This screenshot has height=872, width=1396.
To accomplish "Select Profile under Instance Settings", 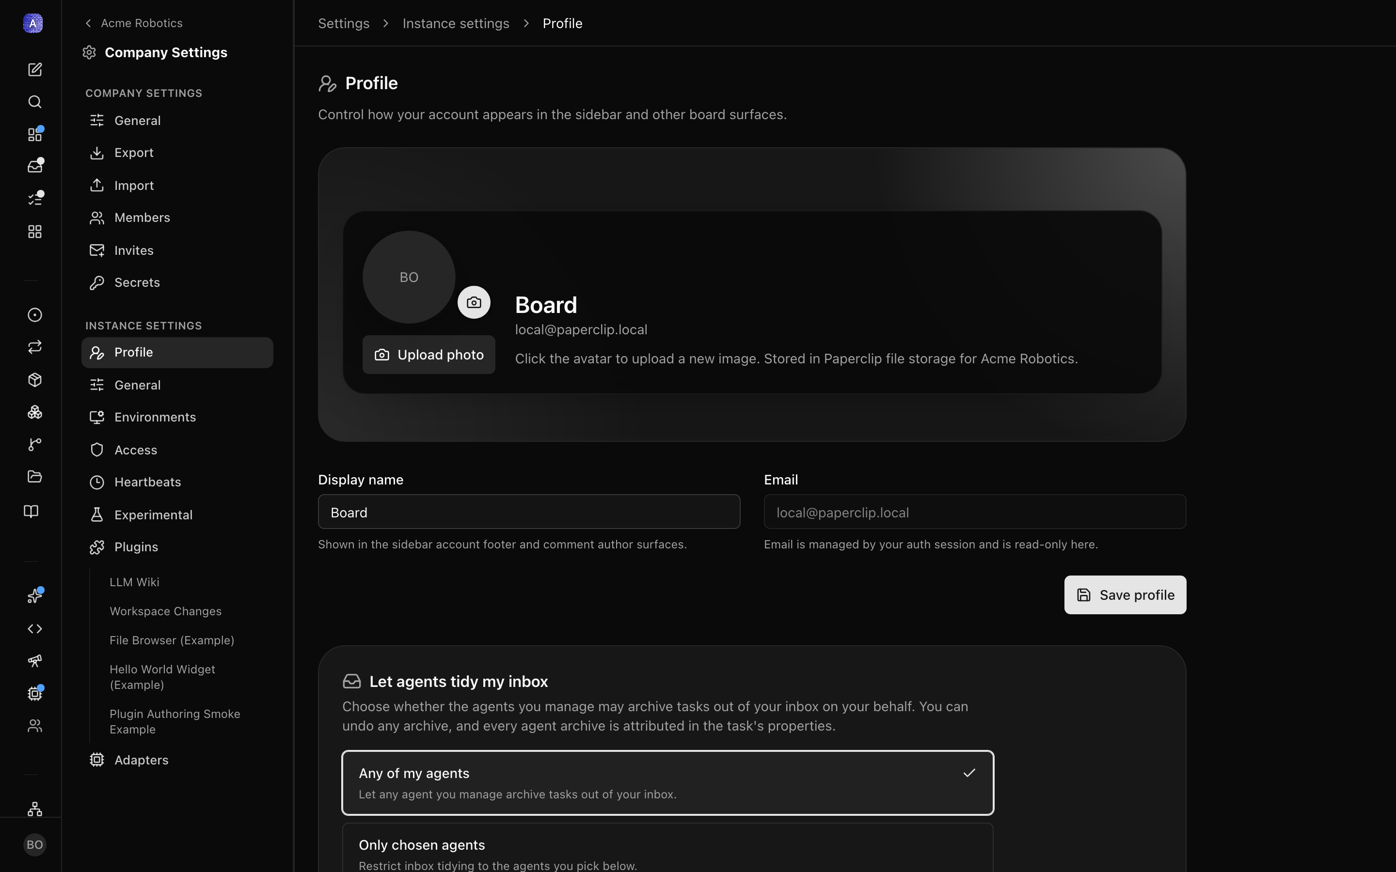I will 177,352.
